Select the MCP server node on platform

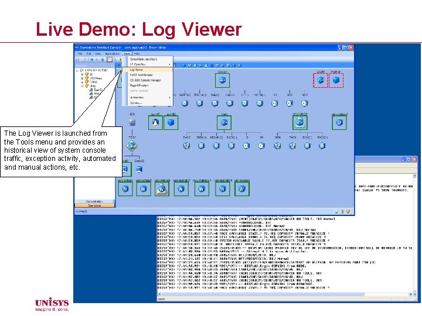(x=300, y=122)
